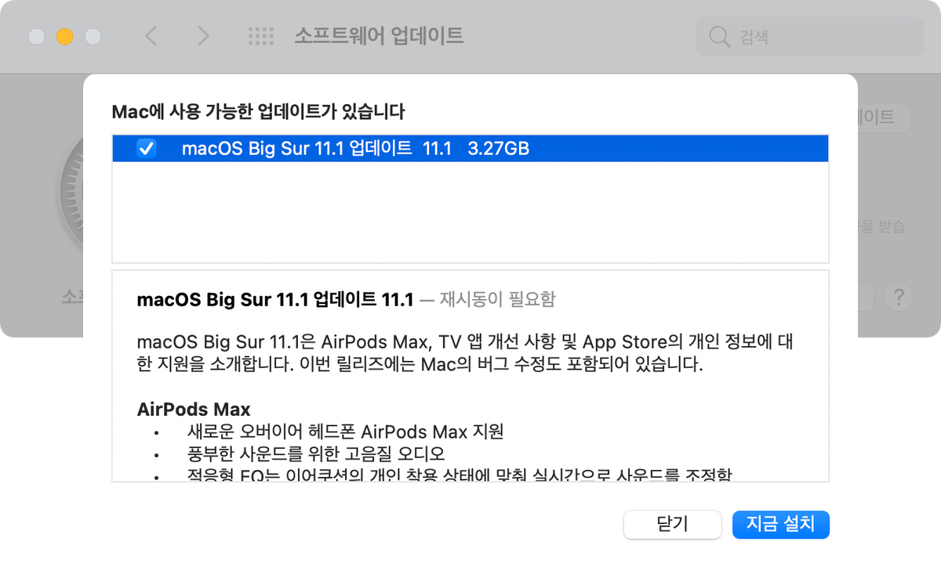Click the 풍부한 사운드를 위한 고음질 오디오 line
The height and width of the screenshot is (567, 941).
click(316, 453)
